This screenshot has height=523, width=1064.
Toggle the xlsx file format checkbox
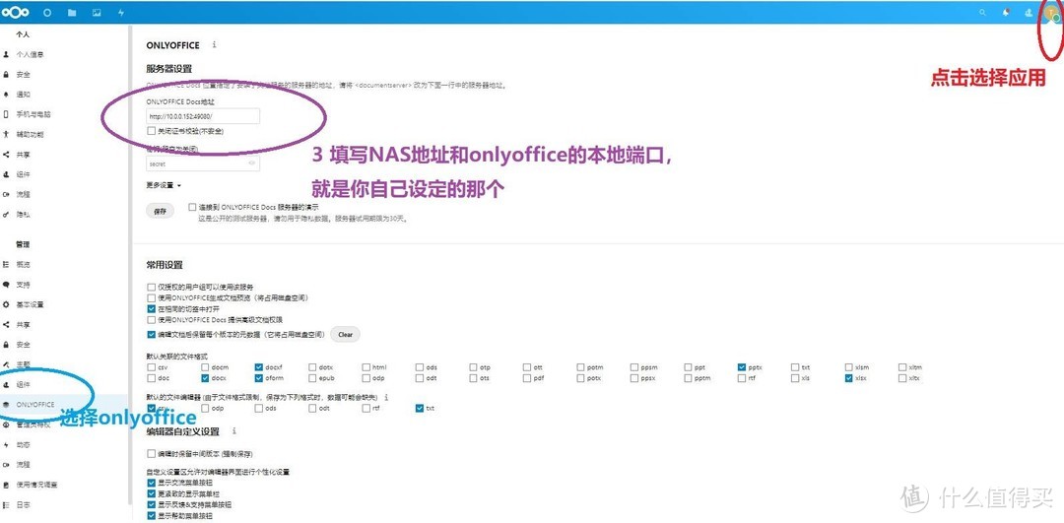(849, 378)
